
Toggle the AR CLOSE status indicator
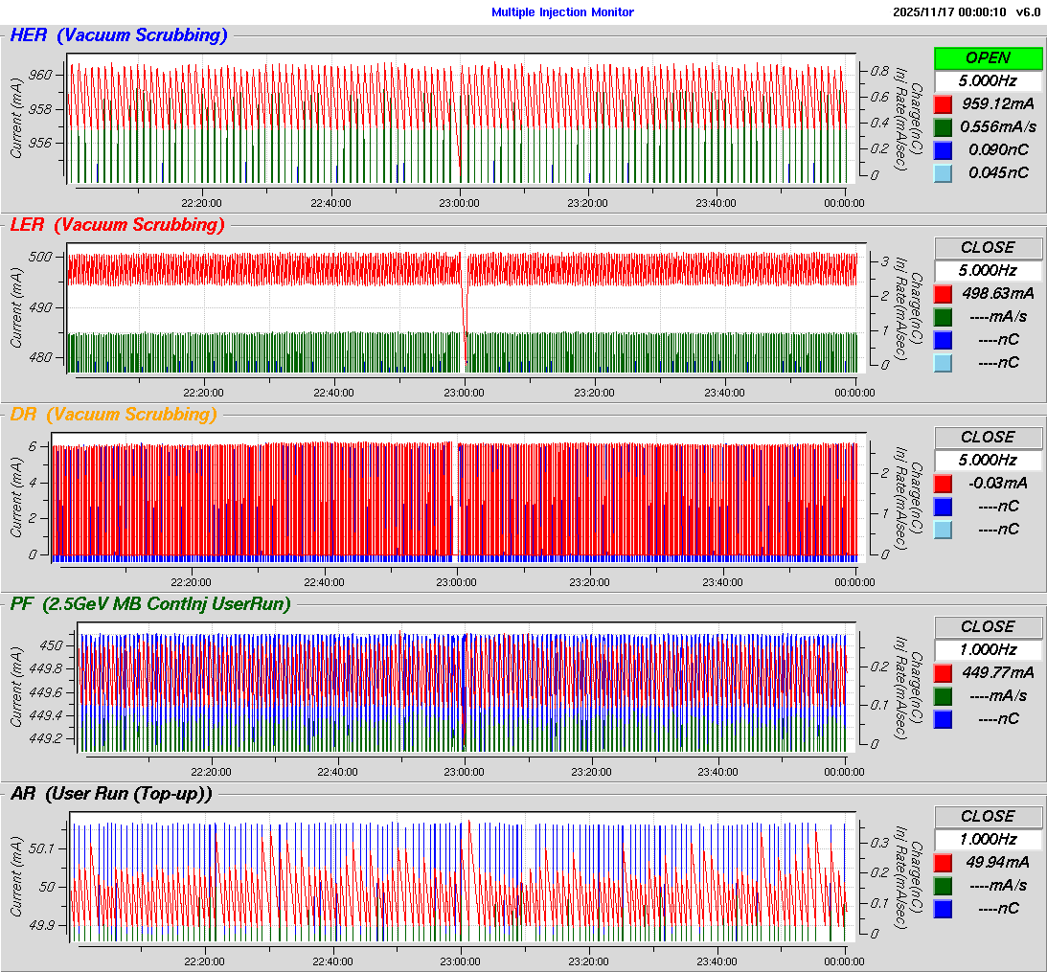(988, 816)
